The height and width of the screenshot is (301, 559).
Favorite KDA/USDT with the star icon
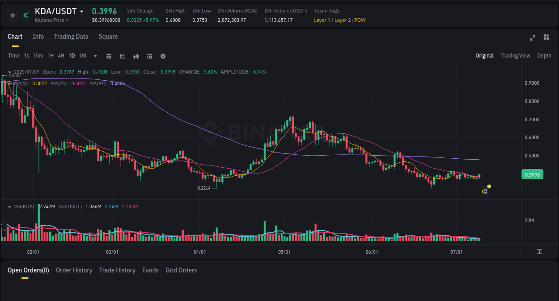click(12, 15)
